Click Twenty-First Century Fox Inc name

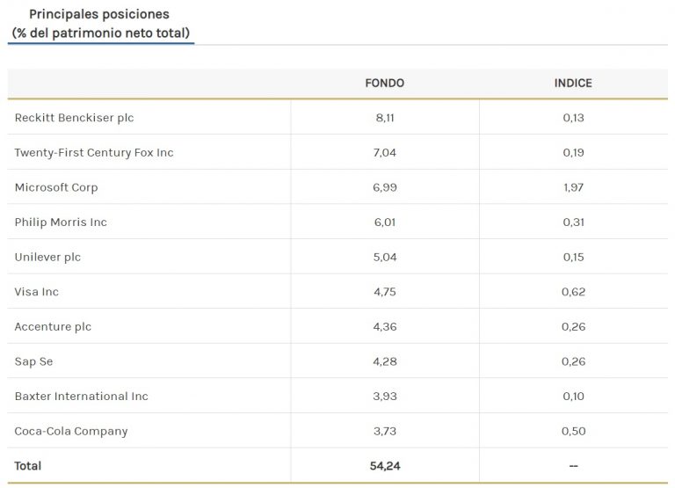pos(94,152)
